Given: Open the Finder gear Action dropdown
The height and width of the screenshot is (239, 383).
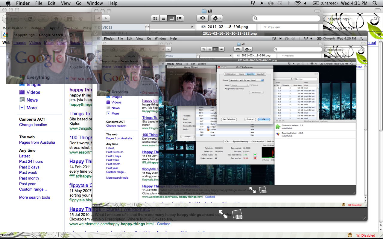Looking at the screenshot, I should [217, 18].
